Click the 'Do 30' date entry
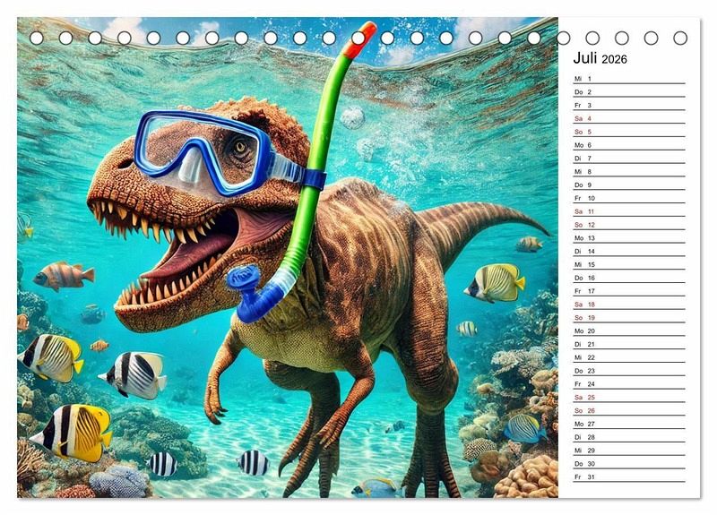 click(629, 463)
